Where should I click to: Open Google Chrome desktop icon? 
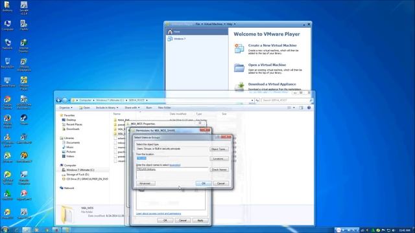click(7, 102)
